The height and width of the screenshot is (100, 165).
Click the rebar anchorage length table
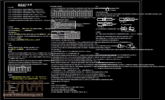pos(66,35)
